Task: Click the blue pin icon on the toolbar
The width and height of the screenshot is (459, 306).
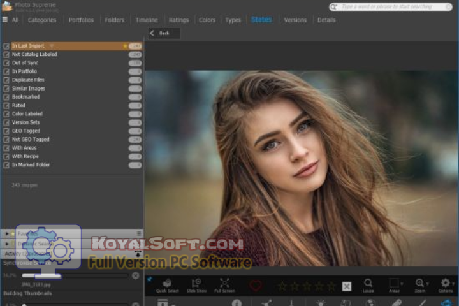Action: (150, 279)
